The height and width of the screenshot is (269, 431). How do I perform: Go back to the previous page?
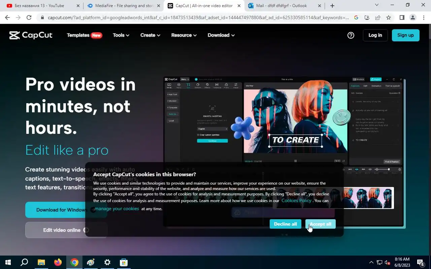pyautogui.click(x=7, y=17)
